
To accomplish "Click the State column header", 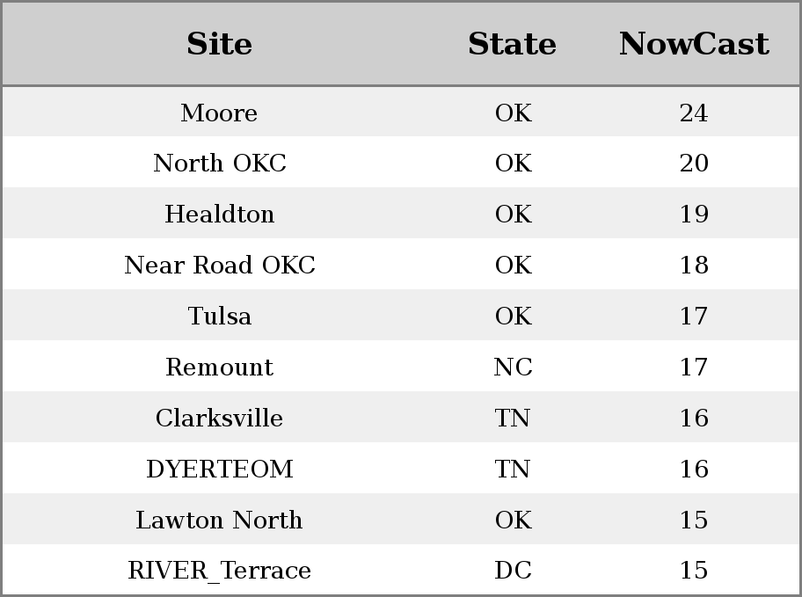I will [513, 44].
